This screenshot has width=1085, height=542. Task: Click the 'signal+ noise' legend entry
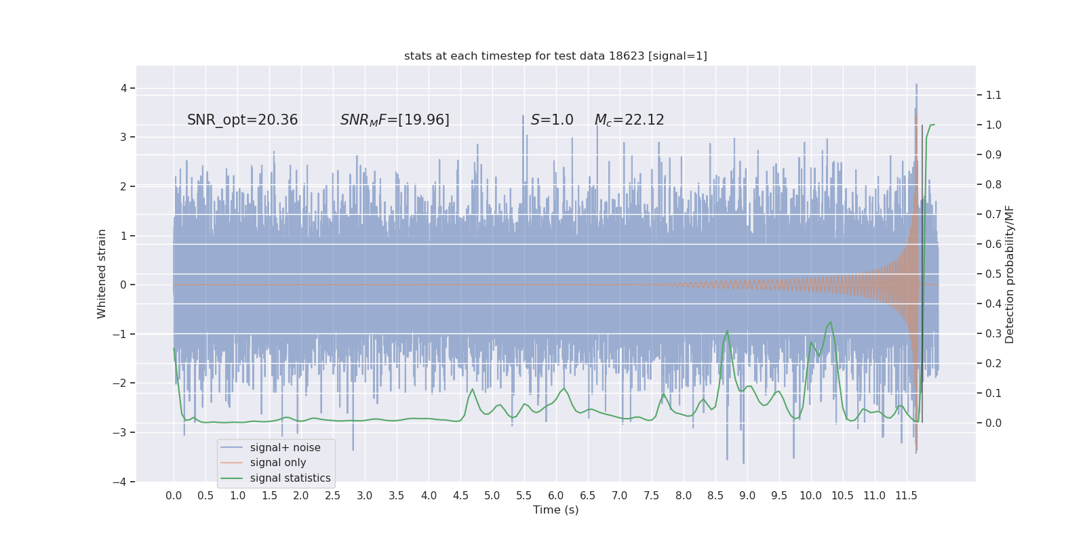click(285, 447)
